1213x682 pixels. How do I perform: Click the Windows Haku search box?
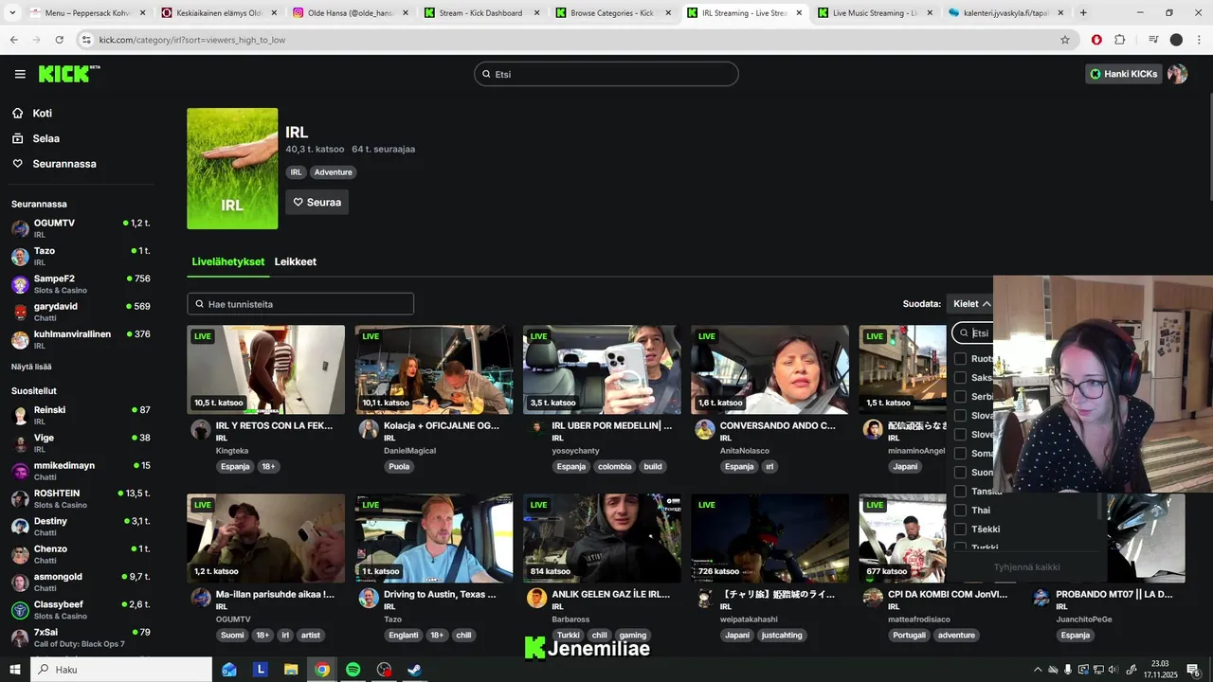(121, 670)
